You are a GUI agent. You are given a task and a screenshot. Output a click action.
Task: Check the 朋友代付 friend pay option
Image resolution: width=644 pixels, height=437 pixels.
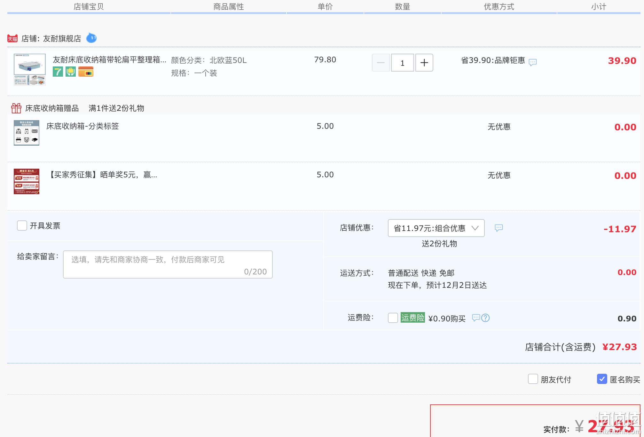(x=533, y=379)
